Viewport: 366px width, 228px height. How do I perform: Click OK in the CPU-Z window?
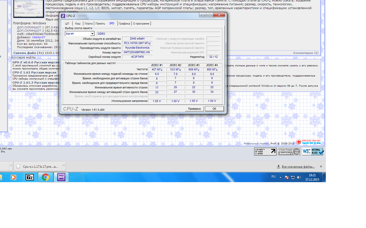coord(214,109)
